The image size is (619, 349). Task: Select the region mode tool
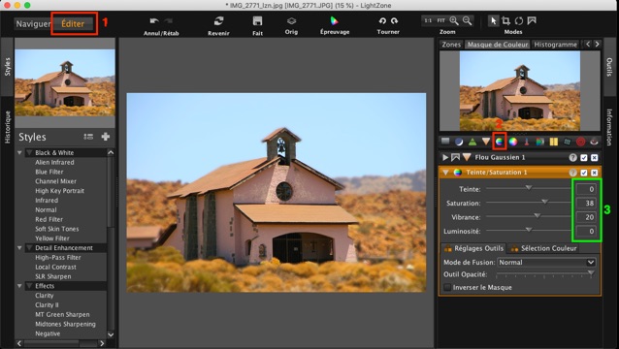pos(532,20)
